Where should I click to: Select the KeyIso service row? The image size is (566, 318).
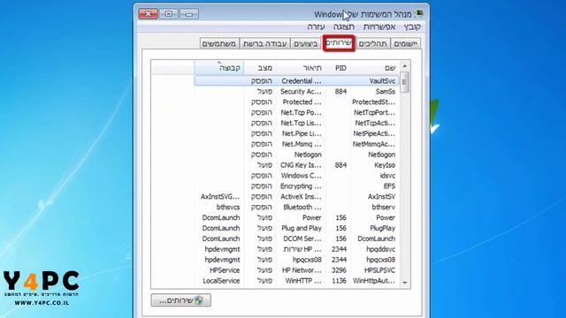(297, 165)
